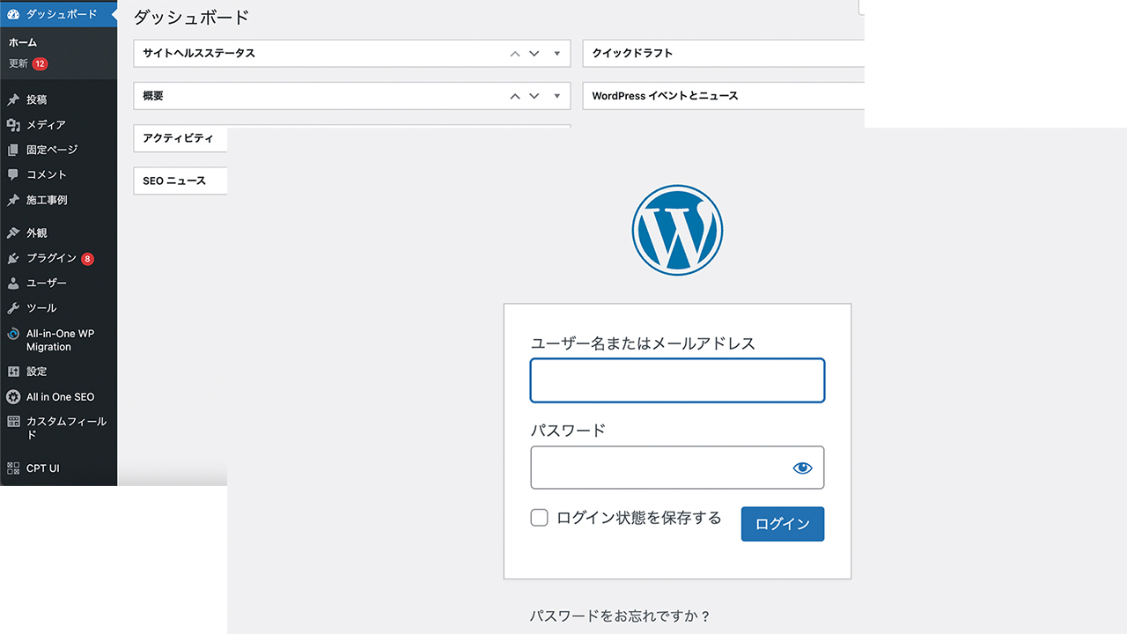The height and width of the screenshot is (634, 1127).
Task: Move サイトヘルスステータス panel up
Action: (x=515, y=54)
